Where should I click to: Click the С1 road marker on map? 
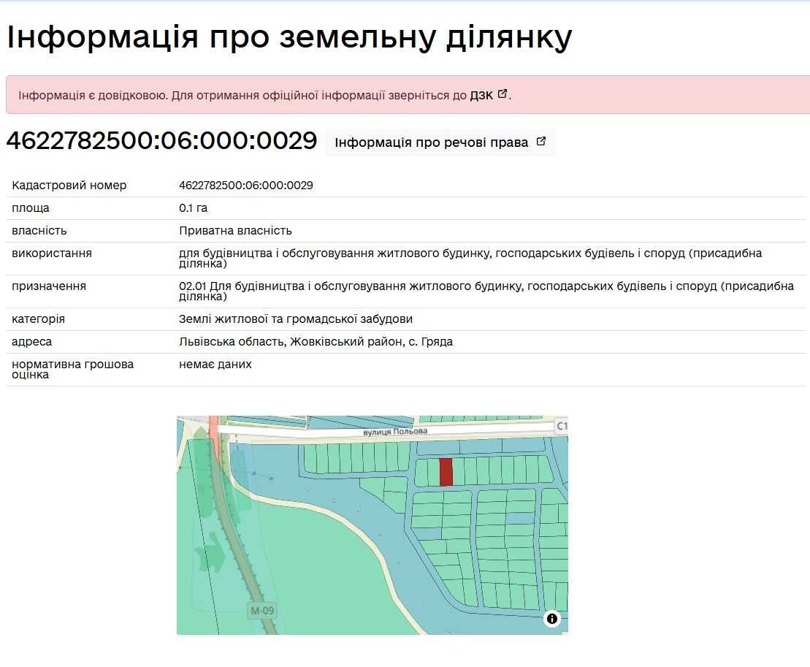point(562,426)
